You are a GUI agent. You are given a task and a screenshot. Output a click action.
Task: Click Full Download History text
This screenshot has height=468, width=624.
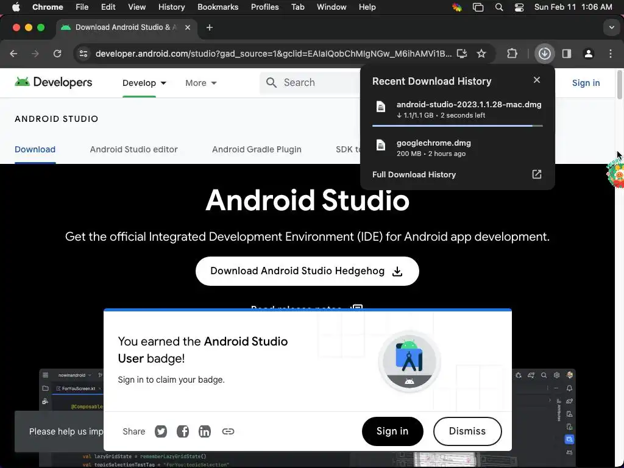click(x=414, y=175)
